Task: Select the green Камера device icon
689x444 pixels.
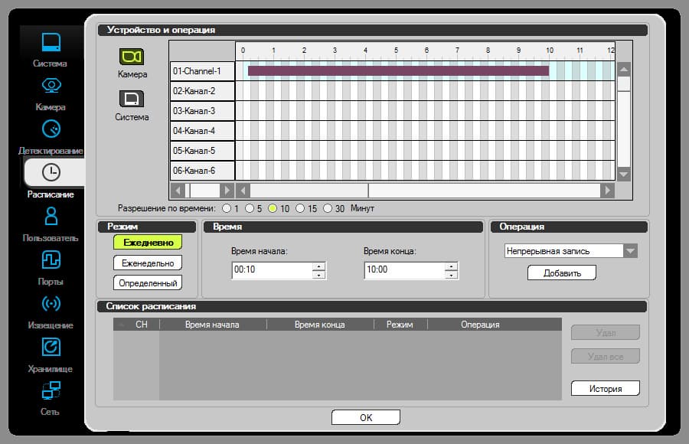Action: (132, 57)
